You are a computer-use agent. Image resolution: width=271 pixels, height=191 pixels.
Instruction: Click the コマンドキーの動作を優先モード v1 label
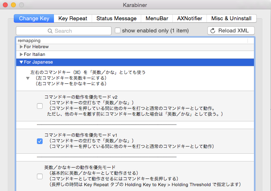[x=81, y=135]
